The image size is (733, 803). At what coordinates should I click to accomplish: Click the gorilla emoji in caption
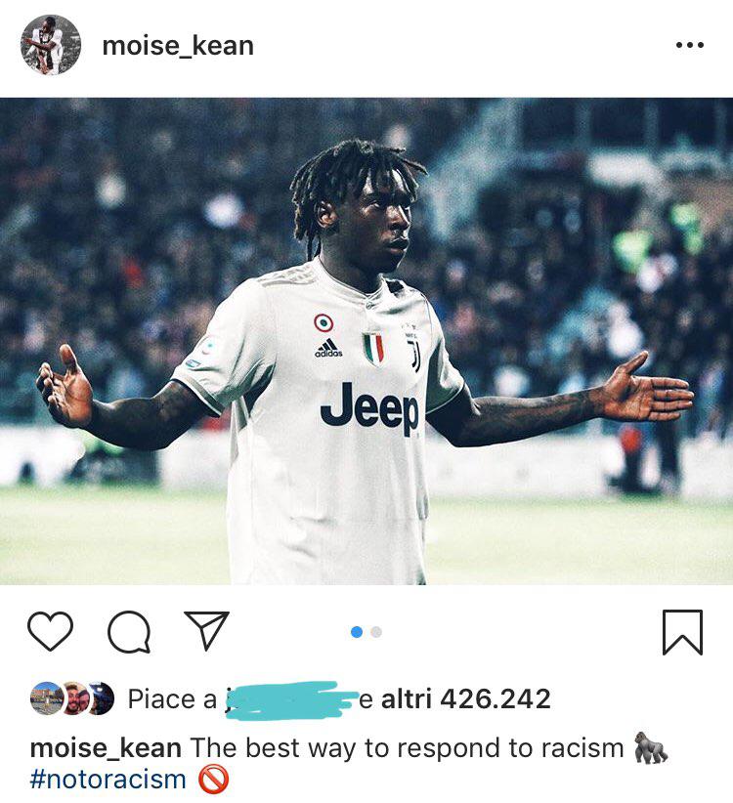click(651, 747)
